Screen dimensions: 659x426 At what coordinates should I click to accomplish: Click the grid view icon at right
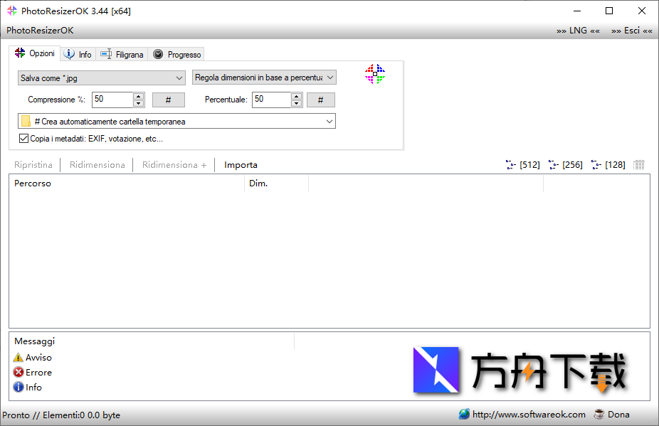639,165
